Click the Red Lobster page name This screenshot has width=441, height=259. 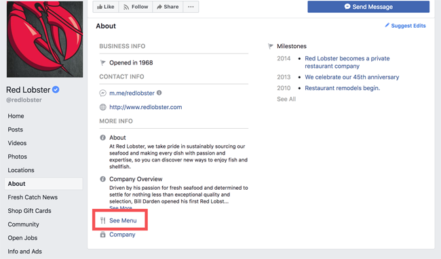click(x=28, y=90)
